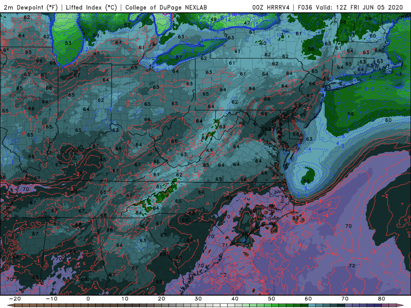Click the "00Z HRRRV4" model run label
The width and height of the screenshot is (411, 308).
point(271,8)
